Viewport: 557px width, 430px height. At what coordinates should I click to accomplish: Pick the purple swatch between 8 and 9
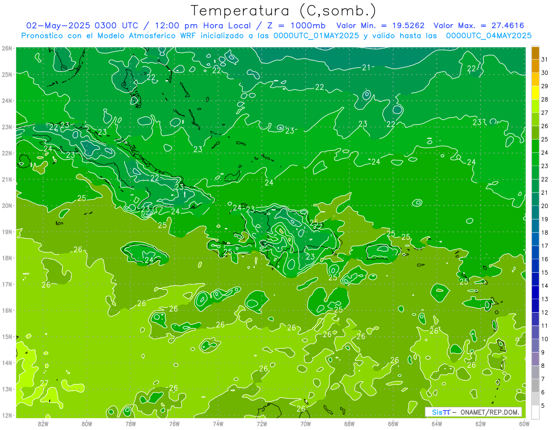click(535, 359)
